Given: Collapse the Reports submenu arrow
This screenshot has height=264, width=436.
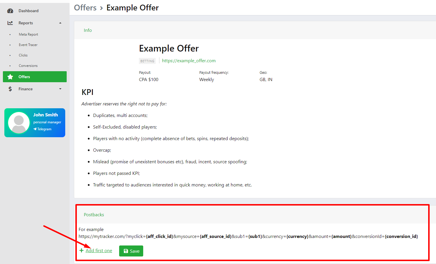Looking at the screenshot, I should coord(60,23).
